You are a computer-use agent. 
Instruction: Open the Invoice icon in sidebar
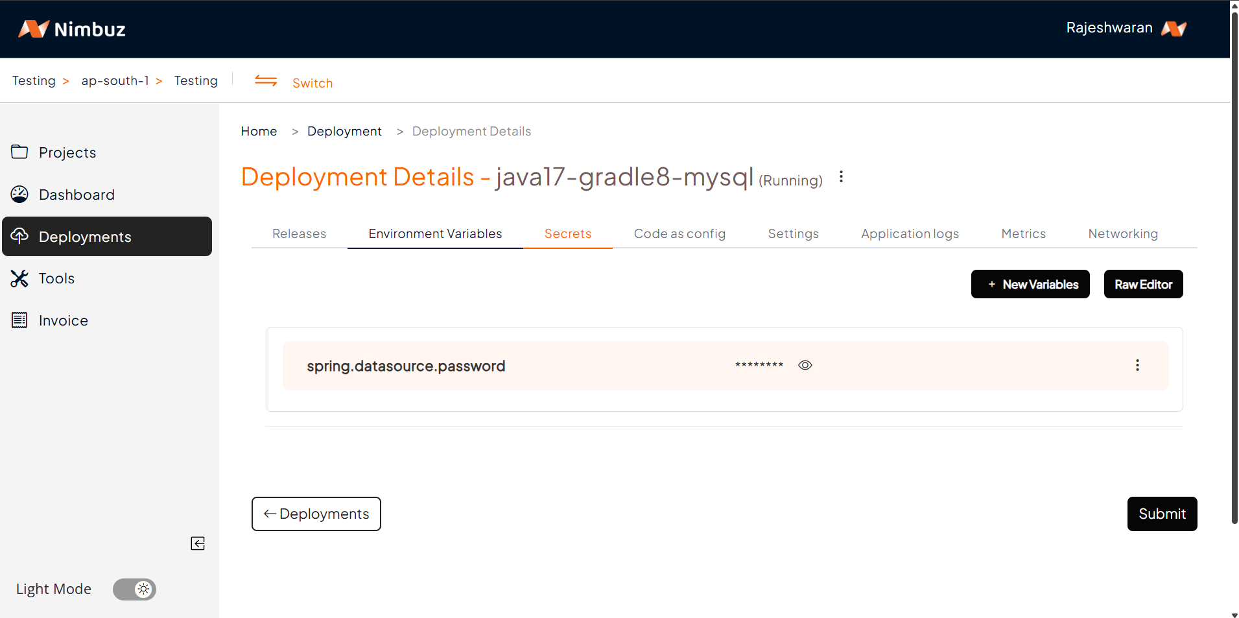coord(19,320)
